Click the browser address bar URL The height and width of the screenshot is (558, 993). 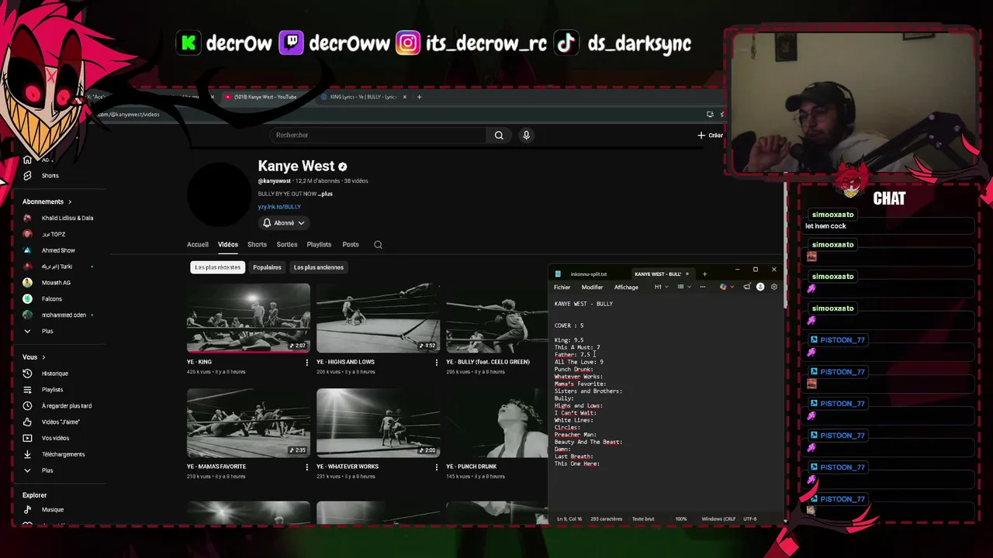point(128,115)
